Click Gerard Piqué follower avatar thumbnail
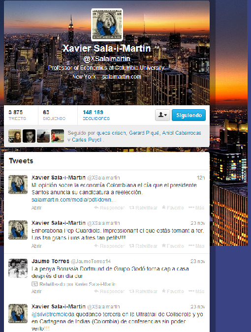Viewport: 251px width, 332px height. pos(29,136)
